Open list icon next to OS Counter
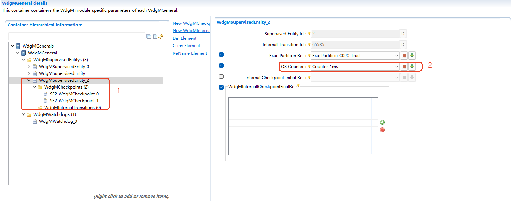Image resolution: width=511 pixels, height=203 pixels. tap(404, 67)
